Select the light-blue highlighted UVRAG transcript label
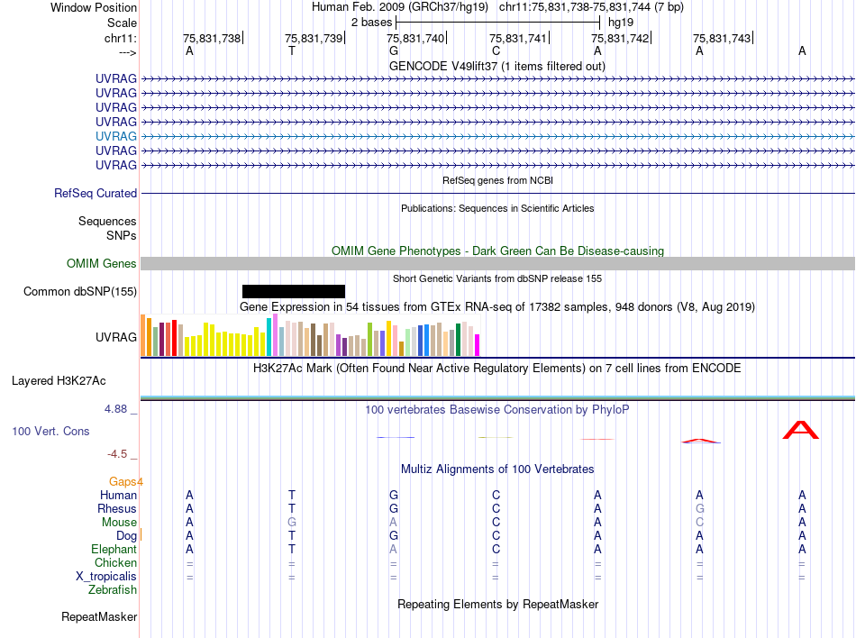 (116, 136)
